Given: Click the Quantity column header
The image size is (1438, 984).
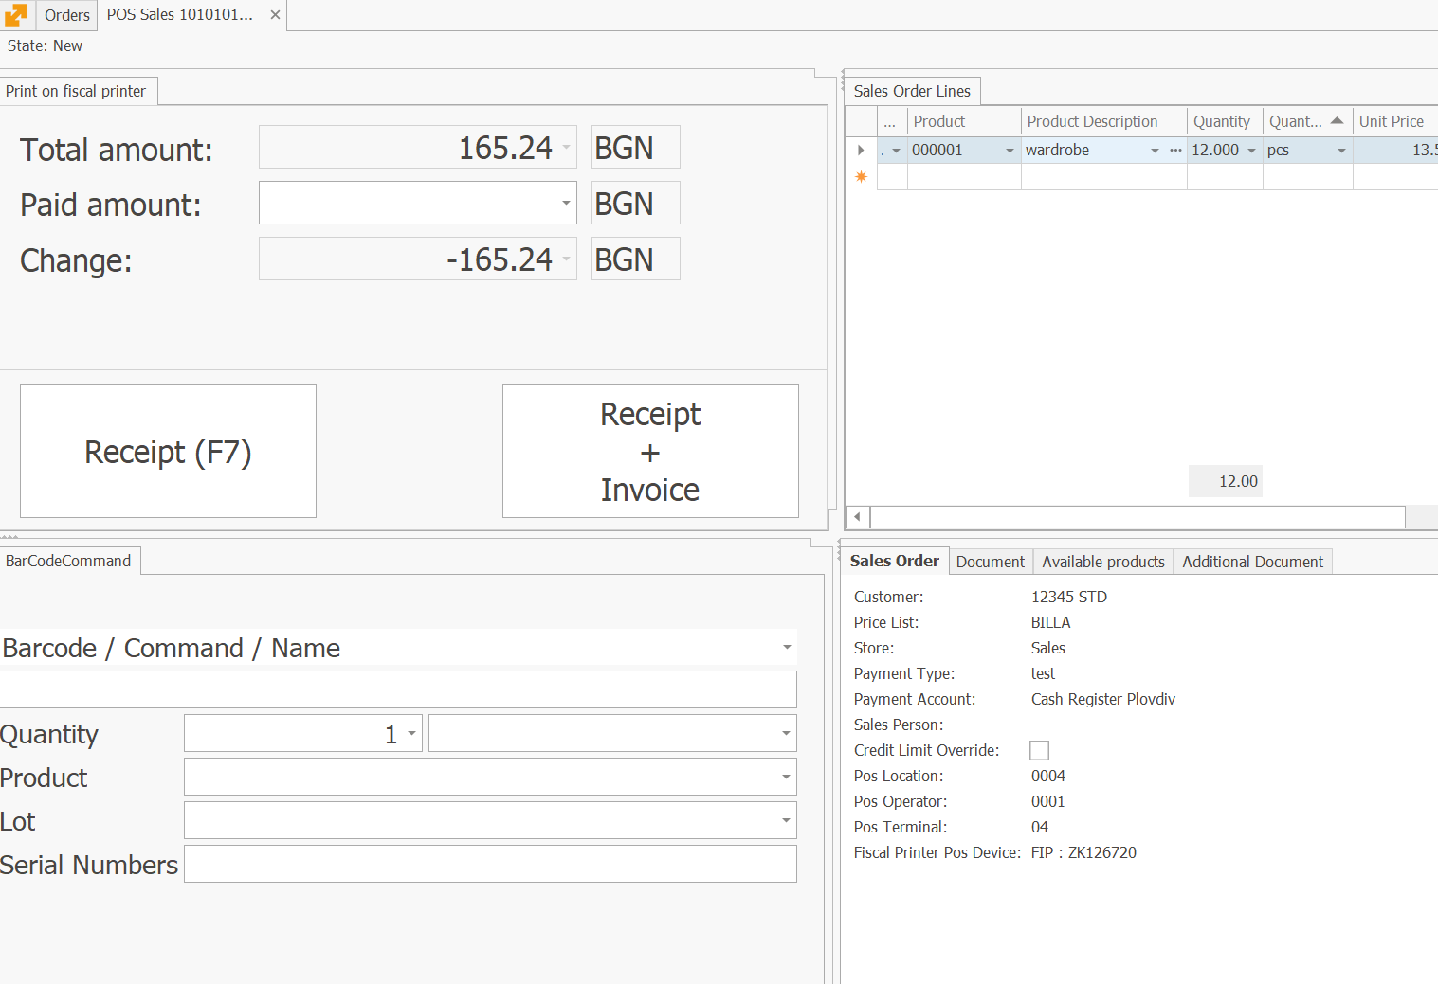Looking at the screenshot, I should coord(1225,121).
